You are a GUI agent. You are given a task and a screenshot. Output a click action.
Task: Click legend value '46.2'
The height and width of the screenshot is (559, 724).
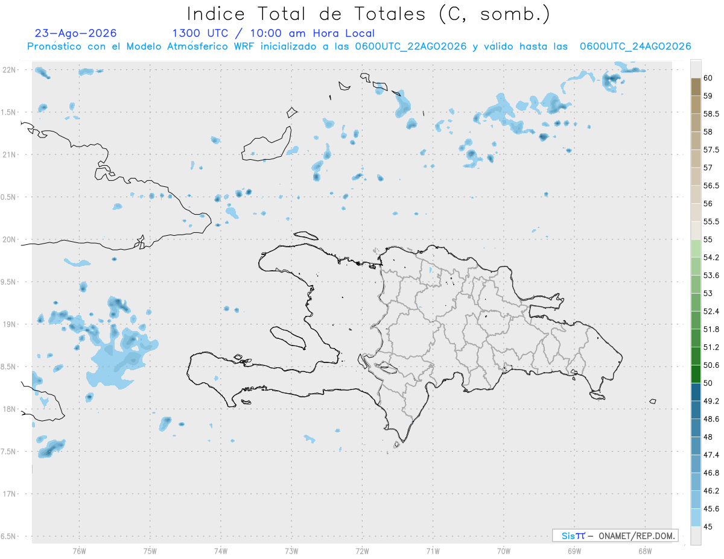tap(711, 491)
